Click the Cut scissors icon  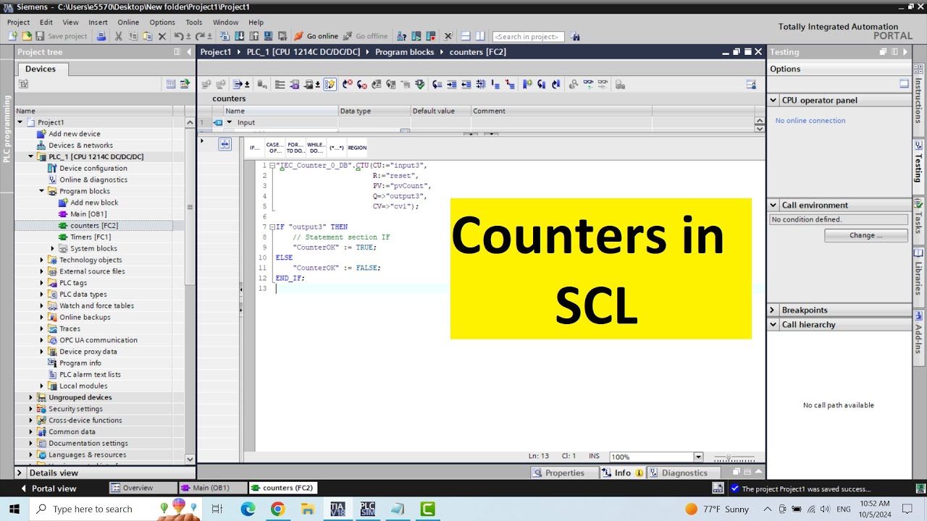click(x=118, y=36)
